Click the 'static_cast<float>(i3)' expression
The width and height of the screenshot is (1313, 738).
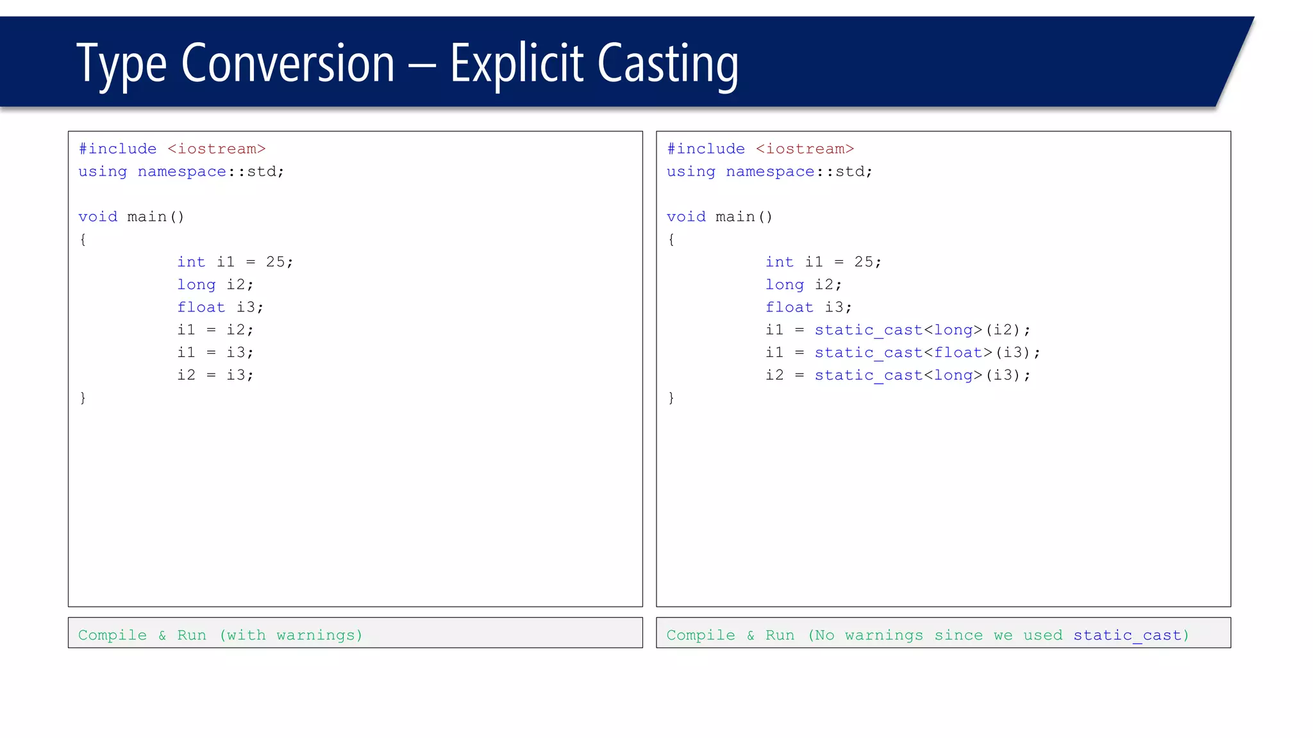point(922,352)
